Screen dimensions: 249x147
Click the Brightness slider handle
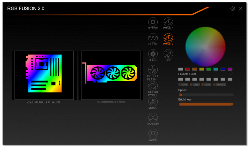pos(232,104)
